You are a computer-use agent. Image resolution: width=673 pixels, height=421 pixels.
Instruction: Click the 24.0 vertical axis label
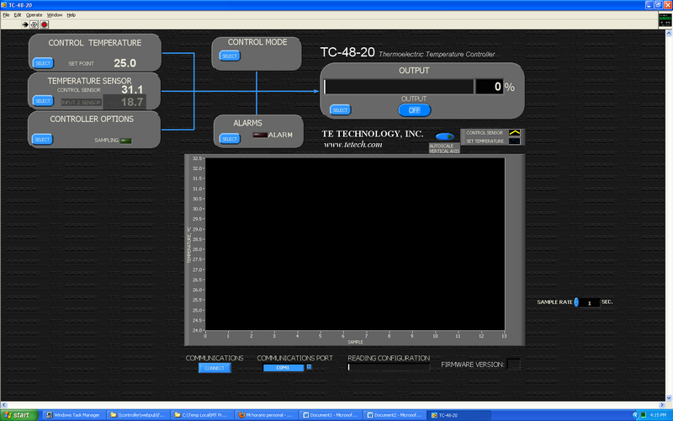click(x=197, y=330)
